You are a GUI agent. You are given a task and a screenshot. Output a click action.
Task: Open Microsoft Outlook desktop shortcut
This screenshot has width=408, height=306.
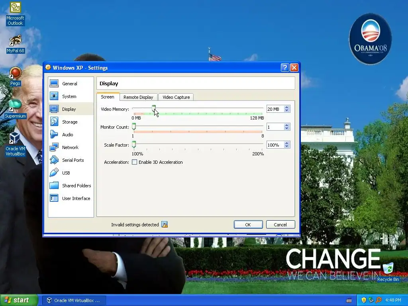pyautogui.click(x=15, y=14)
